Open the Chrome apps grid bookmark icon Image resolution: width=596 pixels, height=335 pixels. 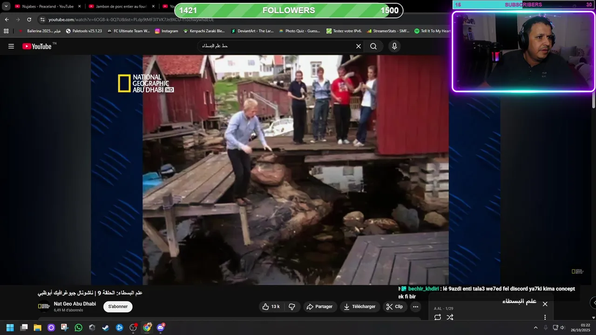6,31
